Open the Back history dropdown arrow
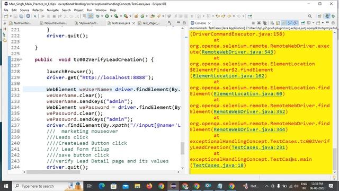Viewport: 339px width, 191px height. click(x=234, y=16)
